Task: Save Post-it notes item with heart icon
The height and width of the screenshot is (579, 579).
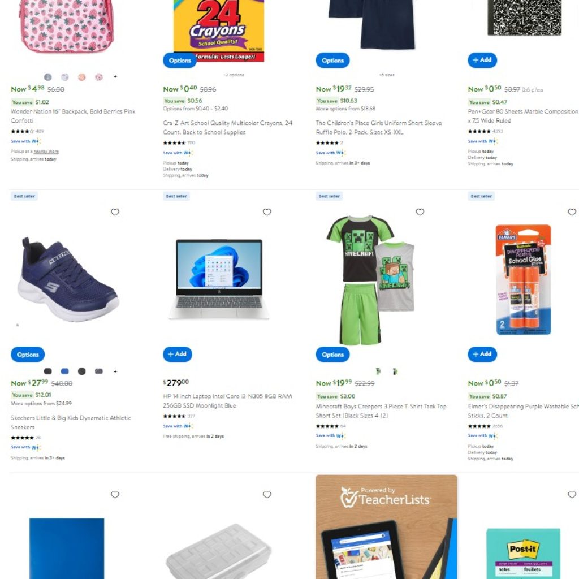Action: point(572,494)
